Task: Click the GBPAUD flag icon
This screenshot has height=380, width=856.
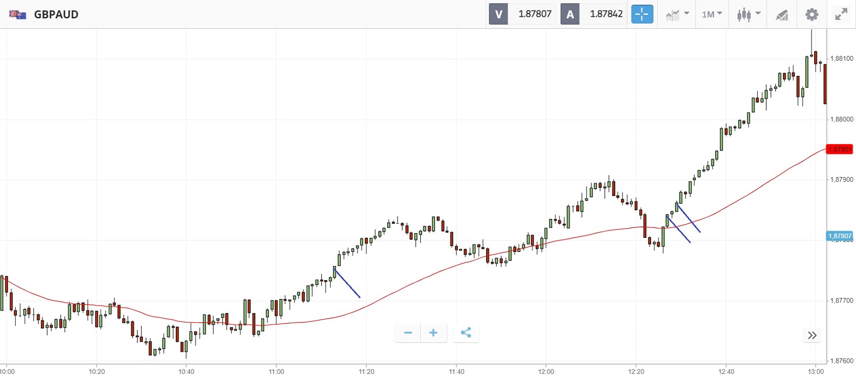Action: [18, 15]
